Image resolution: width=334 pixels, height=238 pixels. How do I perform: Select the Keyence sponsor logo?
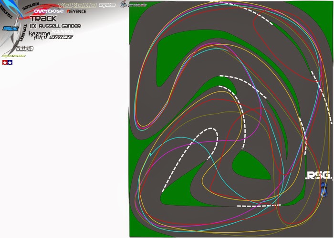[x=77, y=11]
